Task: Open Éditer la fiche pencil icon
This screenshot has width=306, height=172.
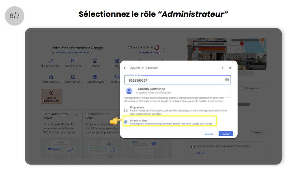Action: [51, 61]
